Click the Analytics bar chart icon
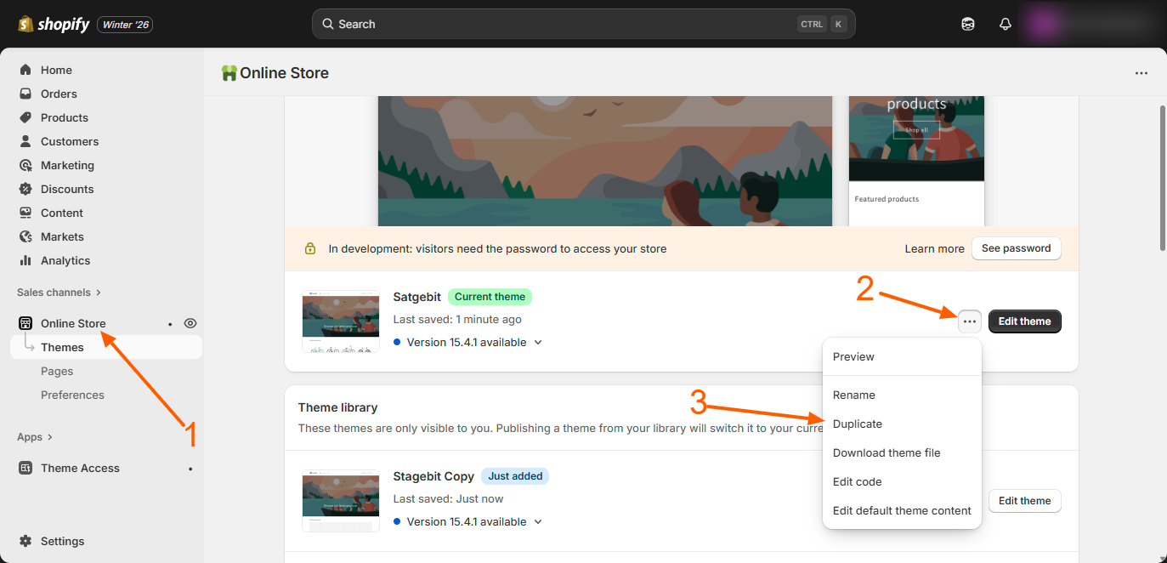1167x563 pixels. 25,260
